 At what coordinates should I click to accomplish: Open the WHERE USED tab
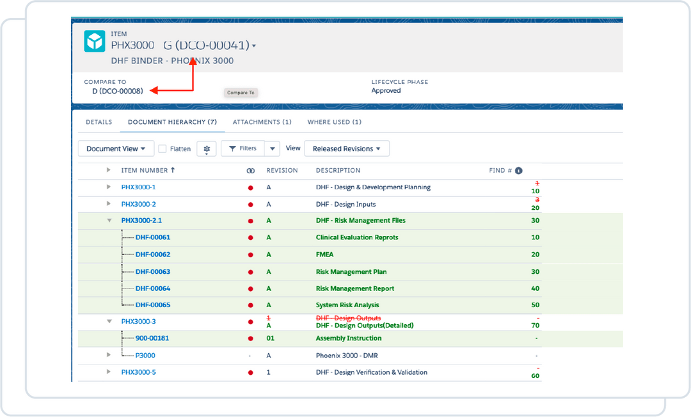point(334,122)
